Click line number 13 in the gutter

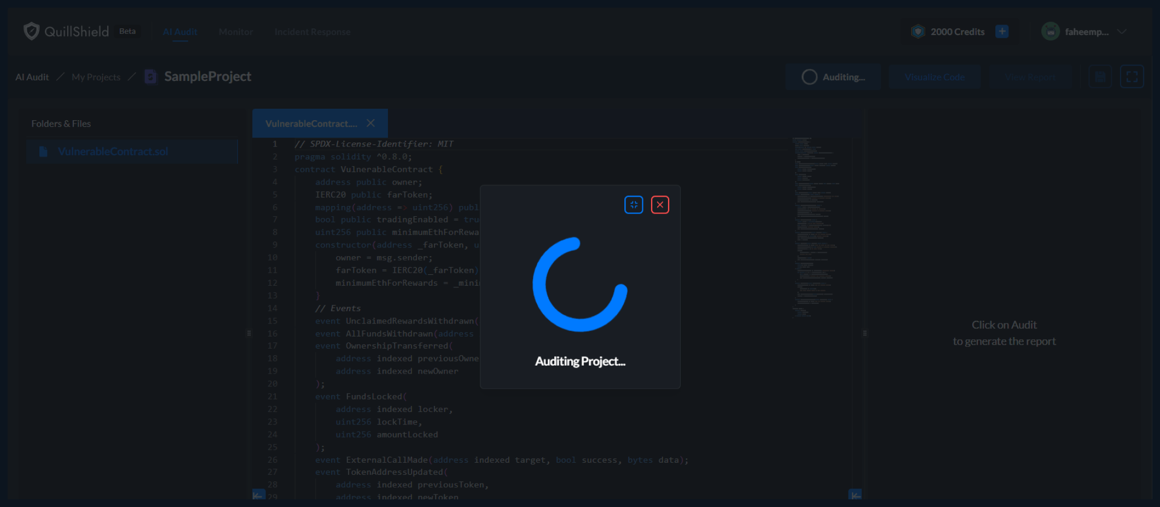point(272,296)
